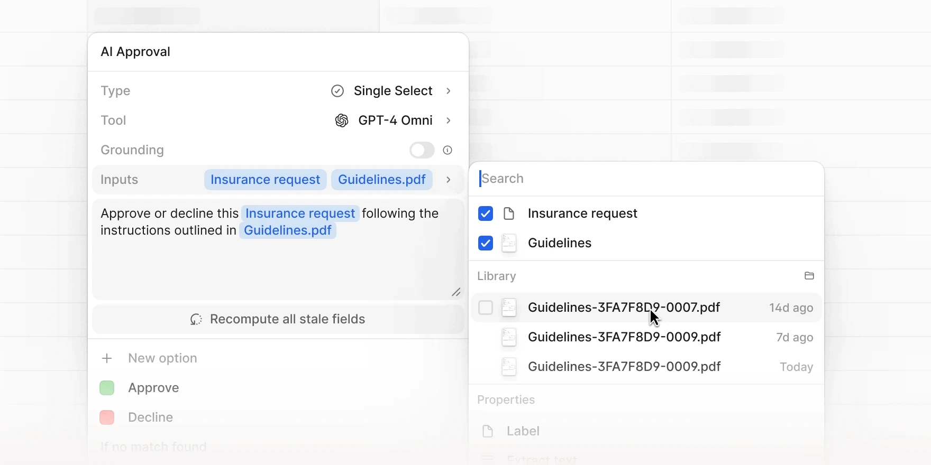Viewport: 931px width, 465px height.
Task: Click the document icon next to Insurance request
Action: click(x=509, y=213)
